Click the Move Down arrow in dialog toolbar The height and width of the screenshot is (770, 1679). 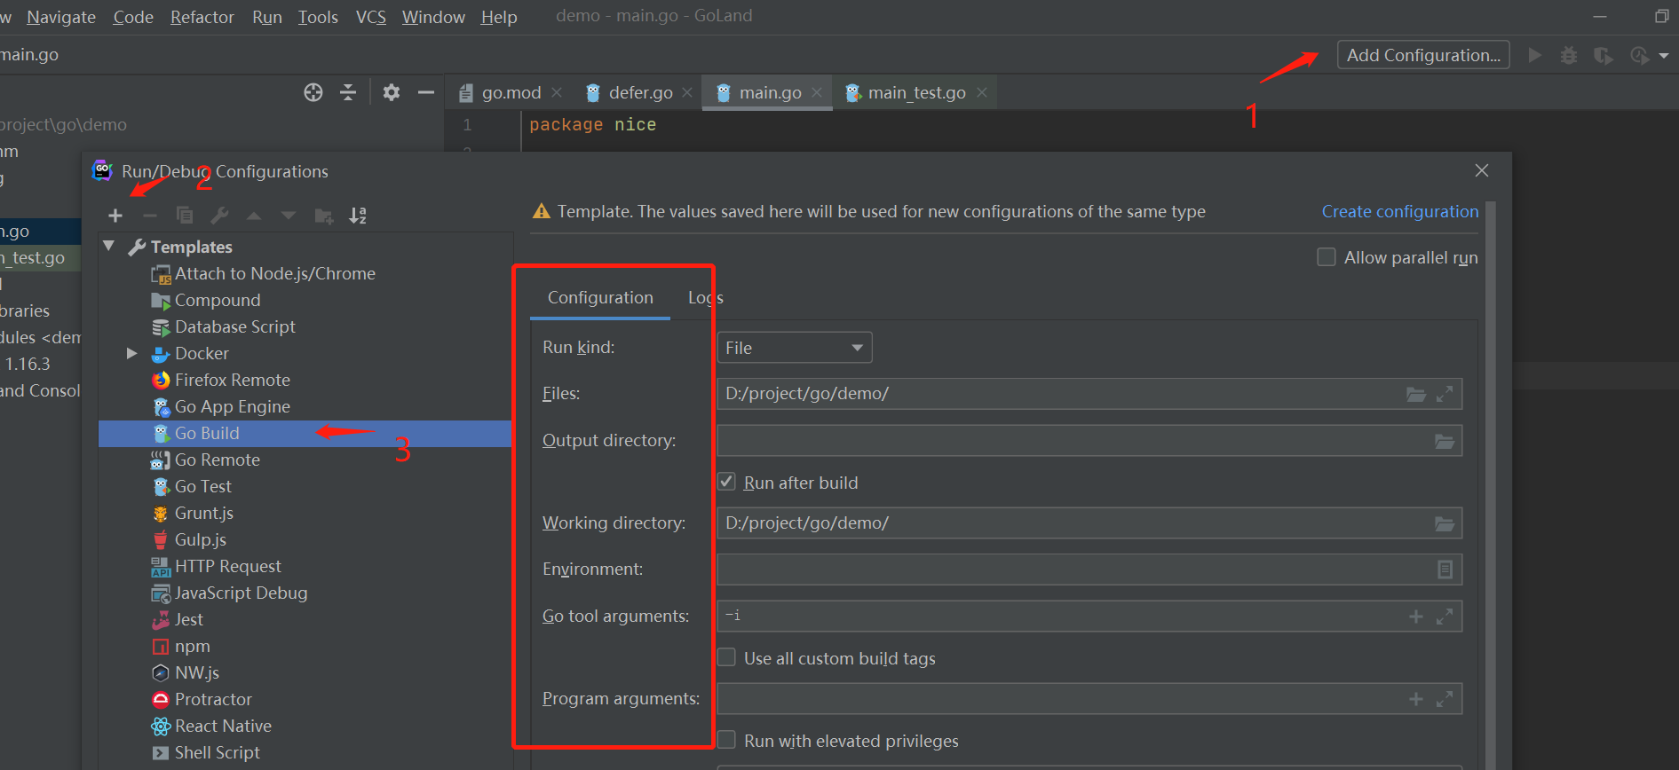tap(289, 216)
